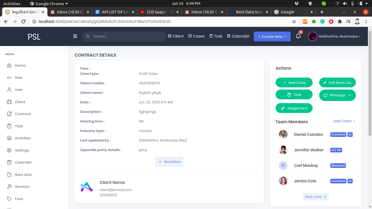Reload the page in Chrome
372x209 pixels.
(23, 21)
